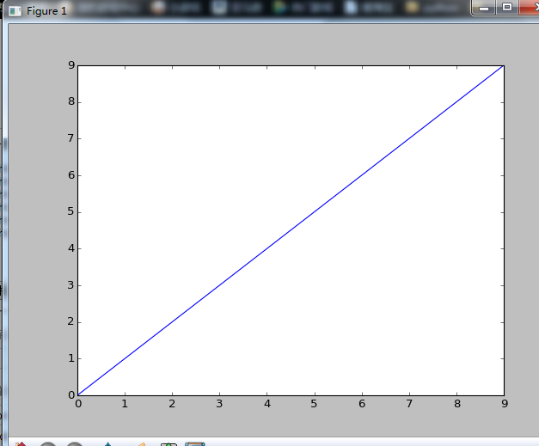Close the Figure 1 window
The width and height of the screenshot is (539, 446).
click(530, 8)
